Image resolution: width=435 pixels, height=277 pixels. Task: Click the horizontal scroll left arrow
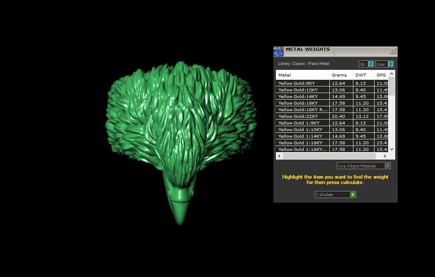(279, 156)
